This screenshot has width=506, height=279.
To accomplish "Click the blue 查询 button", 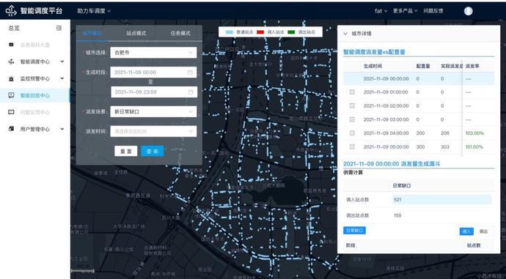I will (x=153, y=151).
